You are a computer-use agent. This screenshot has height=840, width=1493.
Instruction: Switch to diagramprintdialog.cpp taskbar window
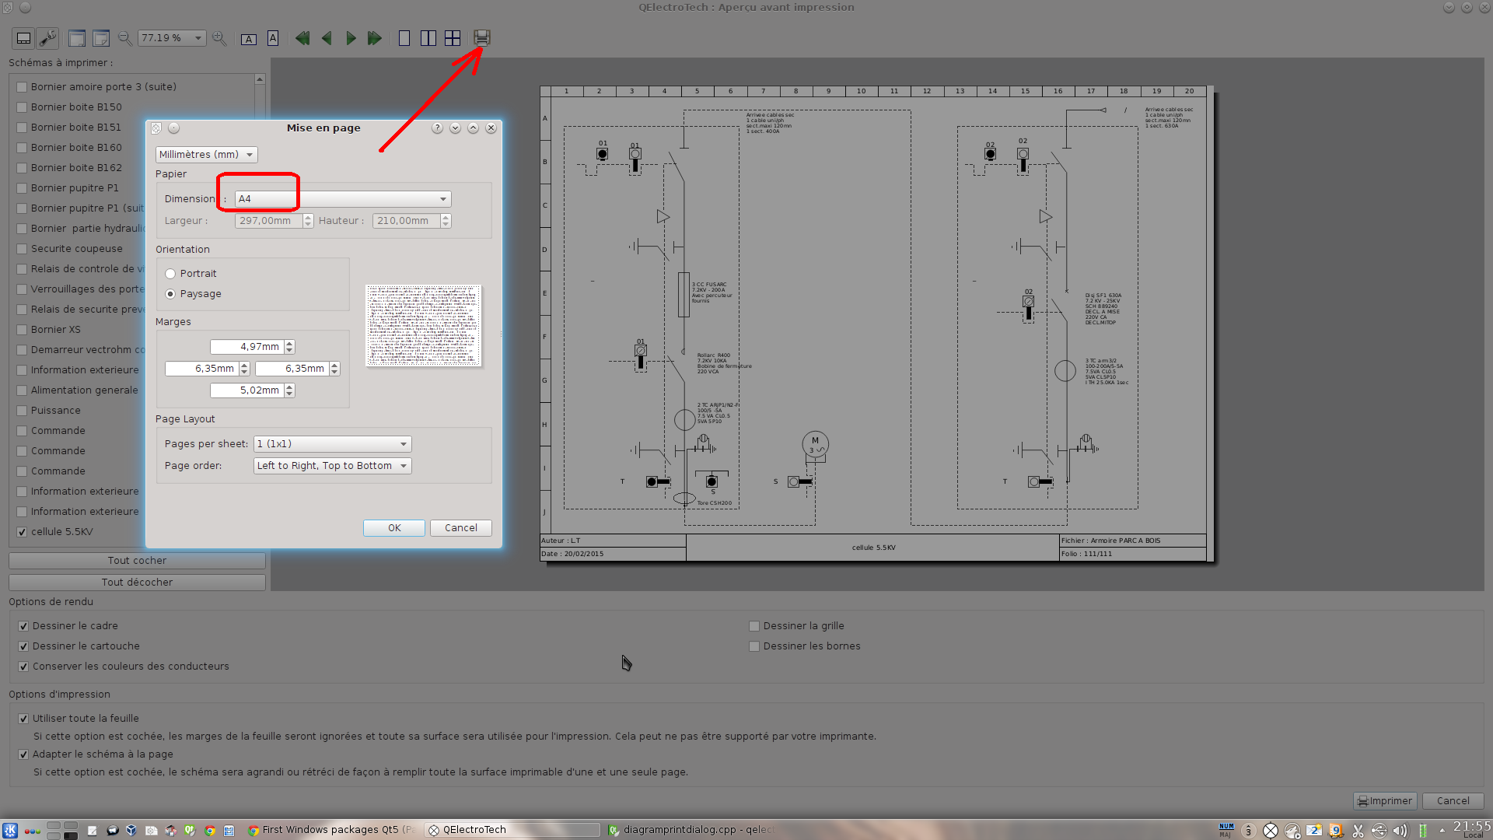(691, 830)
